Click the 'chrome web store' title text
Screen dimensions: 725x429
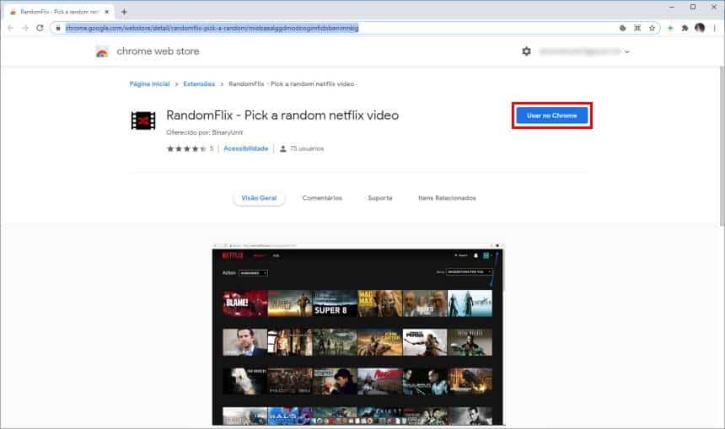coord(158,51)
